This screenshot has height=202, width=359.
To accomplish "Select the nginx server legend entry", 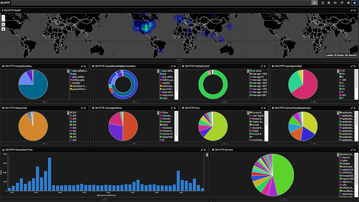I will click(344, 160).
